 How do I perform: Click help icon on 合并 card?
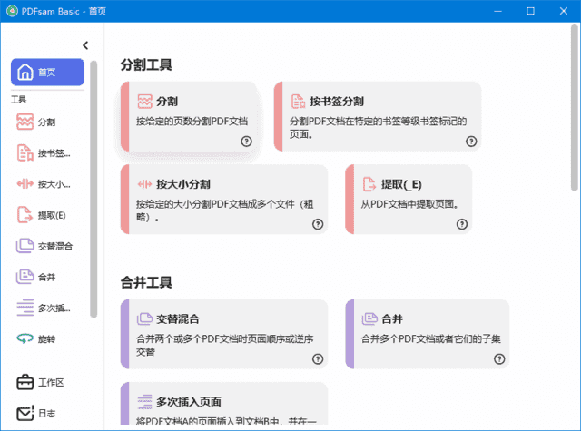click(499, 359)
